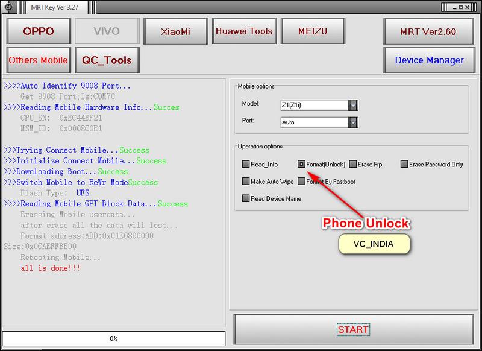Select the MEIZU tools button
482x351 pixels.
(x=313, y=31)
